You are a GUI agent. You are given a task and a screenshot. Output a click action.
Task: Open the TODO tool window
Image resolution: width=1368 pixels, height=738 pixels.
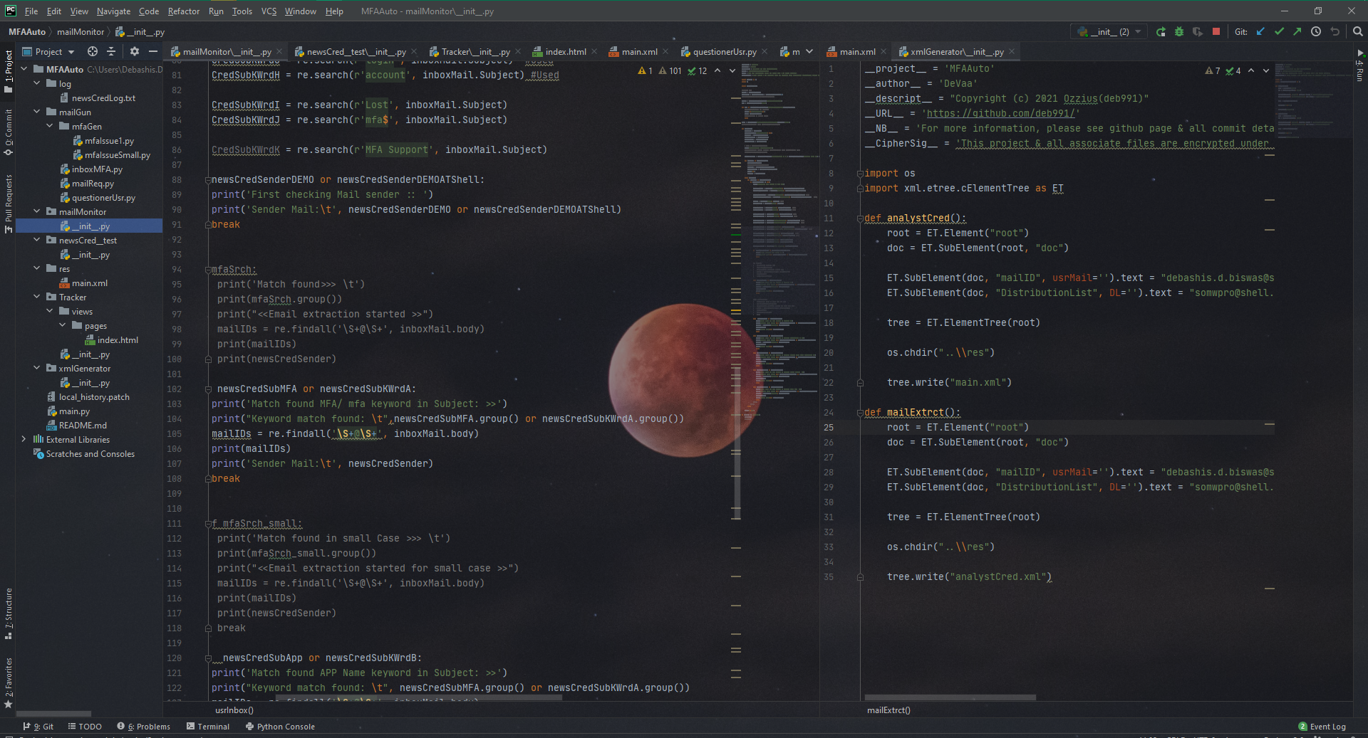(85, 727)
